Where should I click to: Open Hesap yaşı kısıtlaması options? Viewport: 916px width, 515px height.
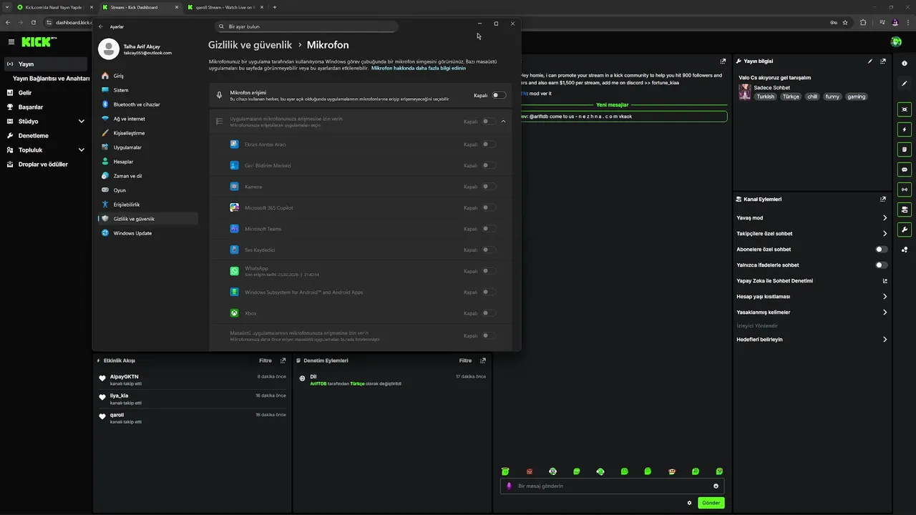812,297
